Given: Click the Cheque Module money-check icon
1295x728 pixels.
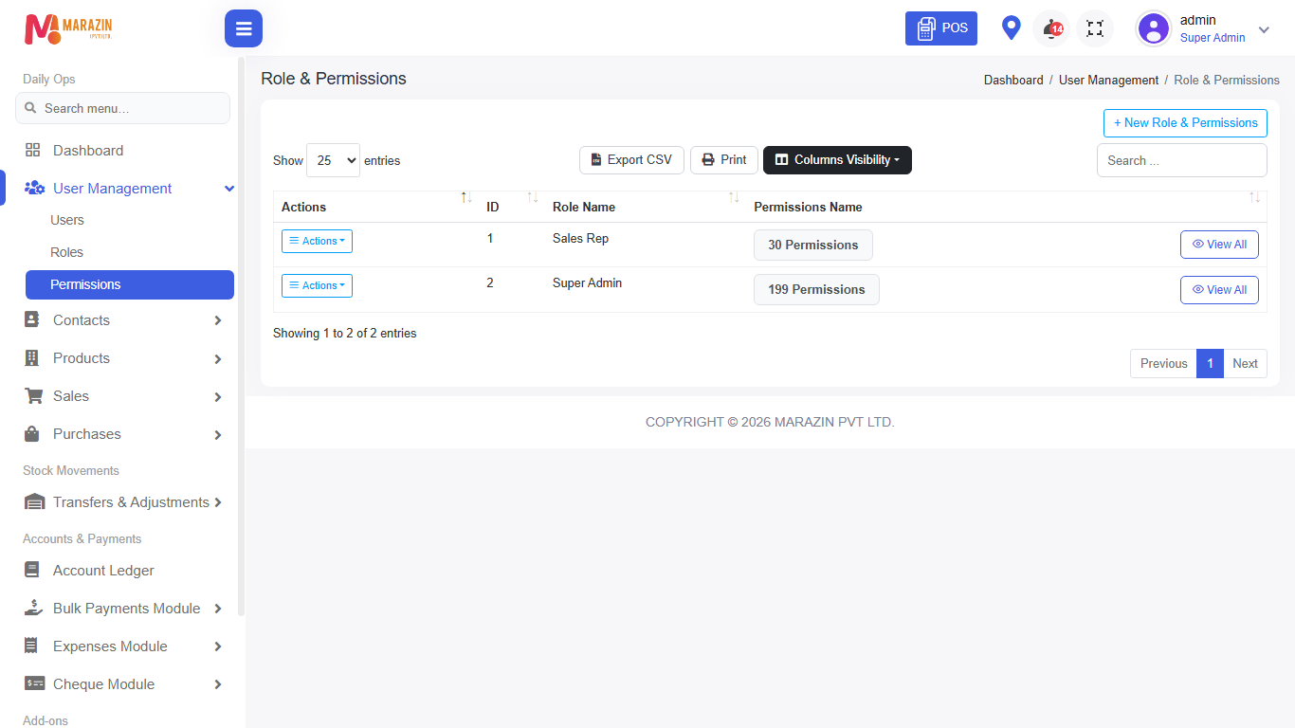Looking at the screenshot, I should pyautogui.click(x=34, y=683).
